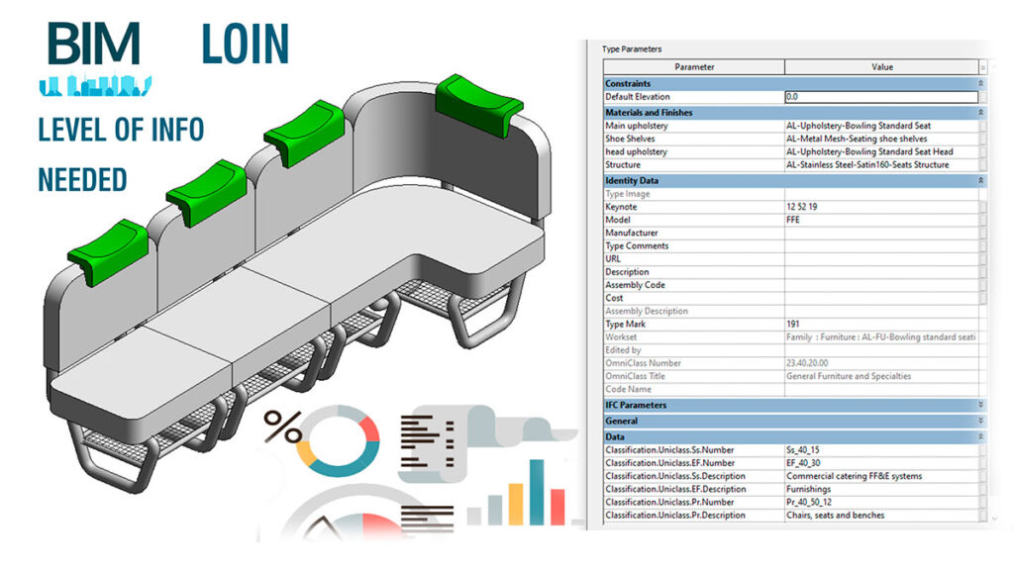The height and width of the screenshot is (570, 1014).
Task: Click the Value column header
Action: point(881,67)
